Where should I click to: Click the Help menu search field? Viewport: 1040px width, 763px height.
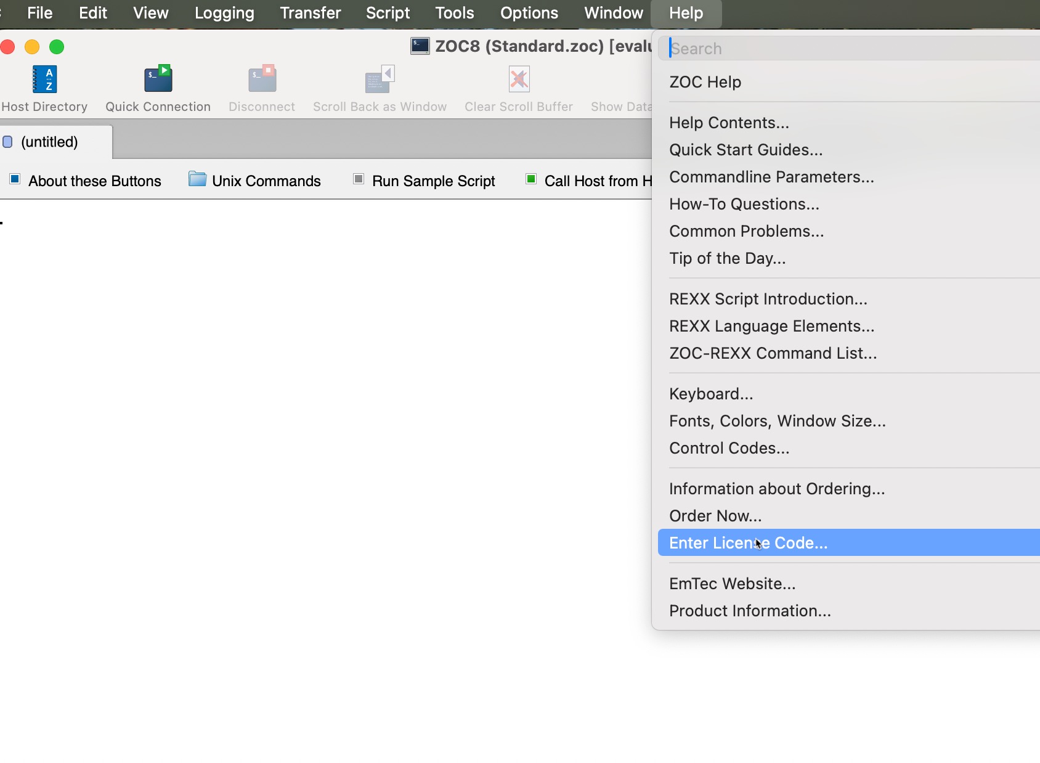[850, 49]
